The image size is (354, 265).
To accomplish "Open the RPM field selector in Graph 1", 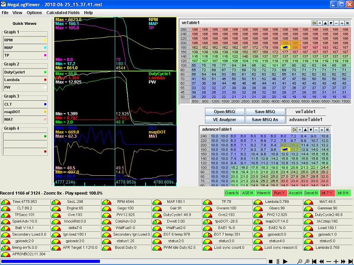I will pos(24,40).
